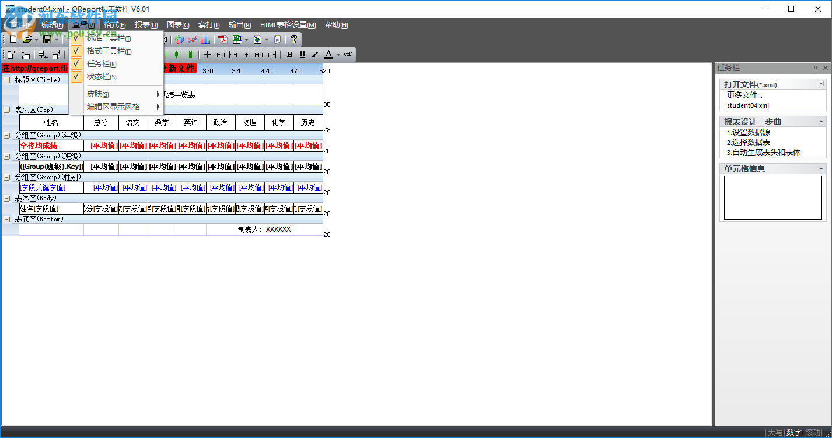832x438 pixels.
Task: Apply font color with the A icon
Action: [329, 55]
